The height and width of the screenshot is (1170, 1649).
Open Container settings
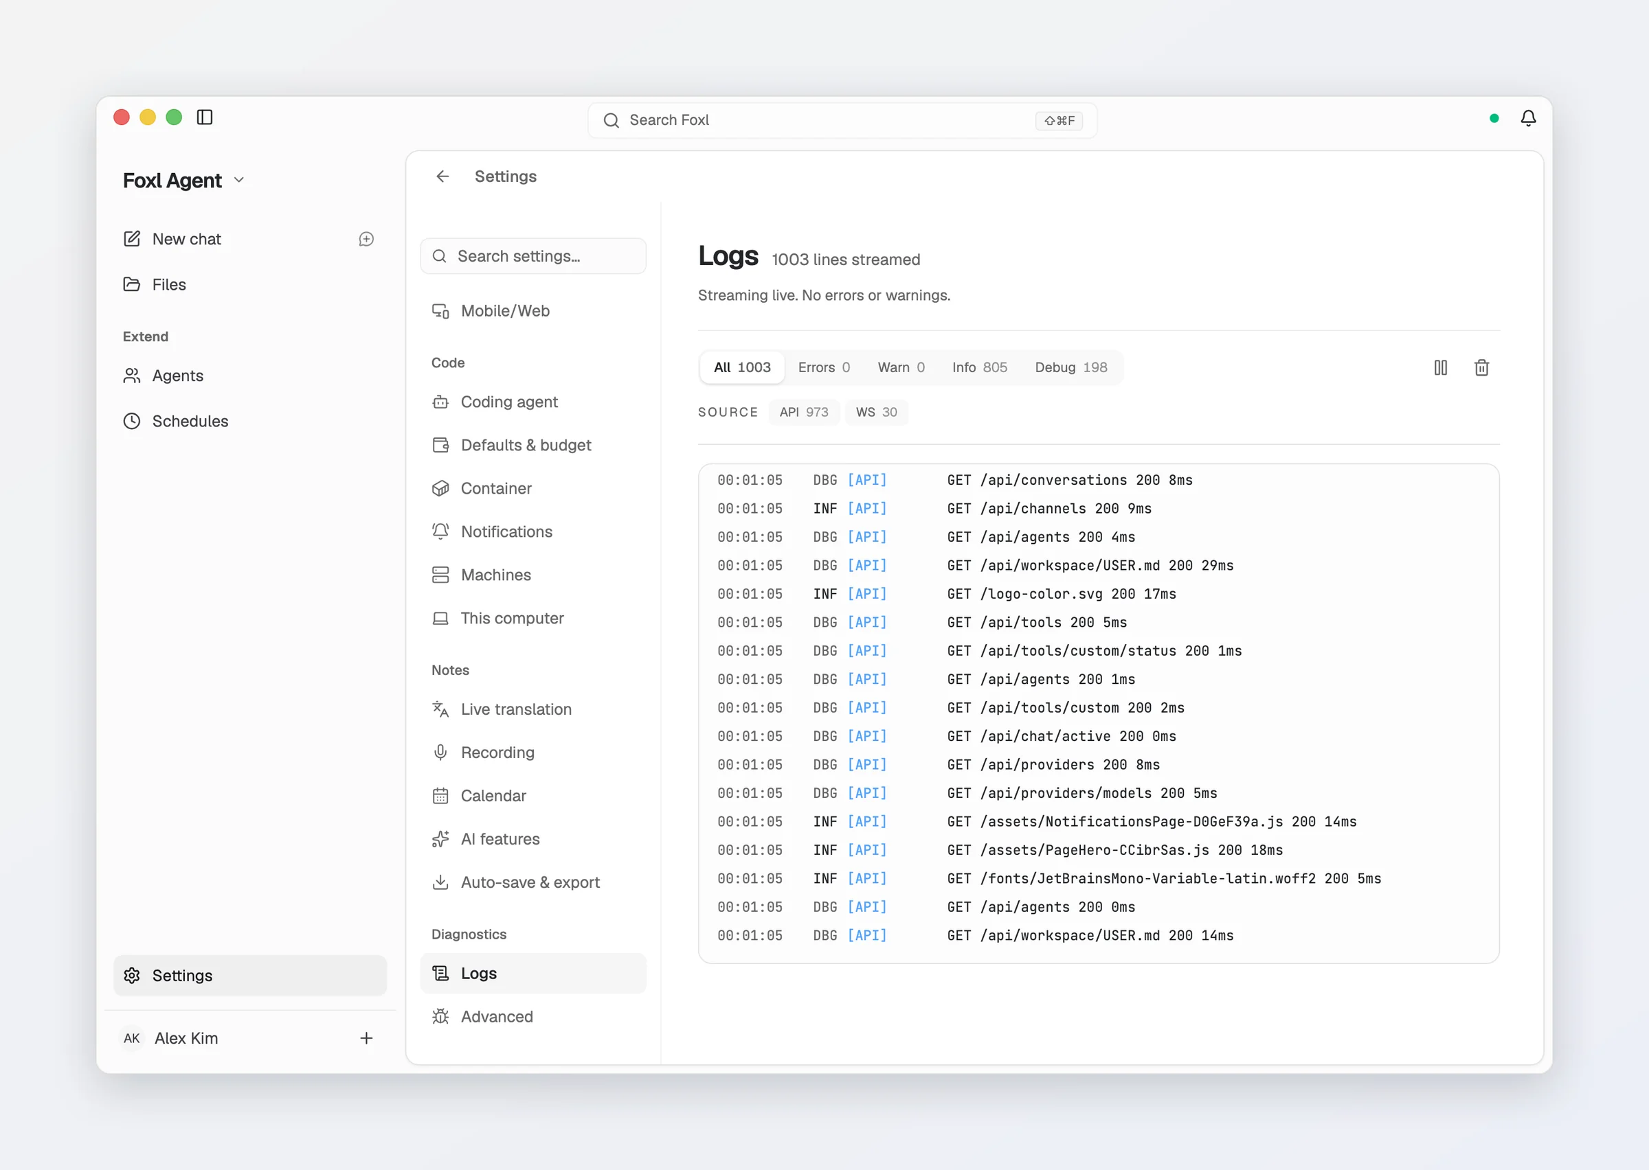532,488
